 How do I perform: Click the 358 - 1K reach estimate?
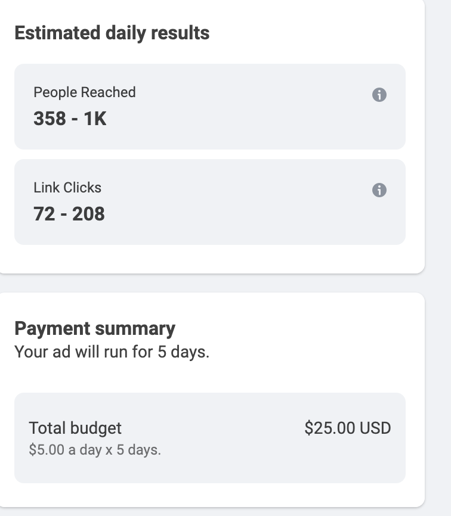[x=70, y=119]
